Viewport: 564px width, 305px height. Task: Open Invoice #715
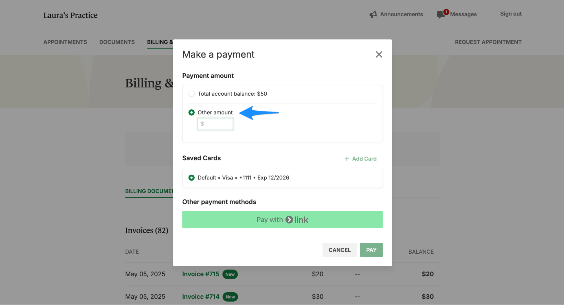coord(201,274)
